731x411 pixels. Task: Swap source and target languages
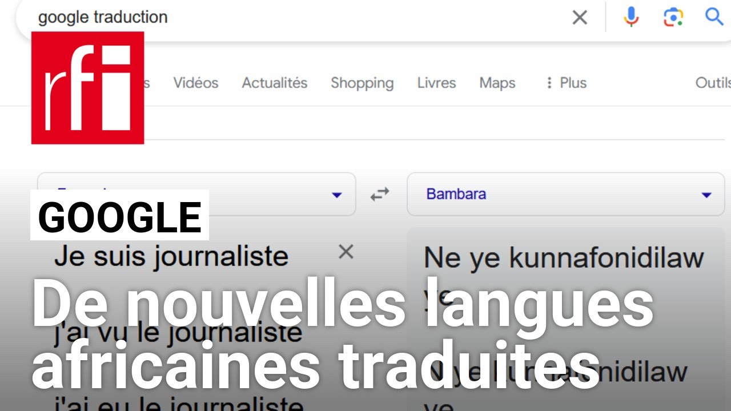(380, 195)
